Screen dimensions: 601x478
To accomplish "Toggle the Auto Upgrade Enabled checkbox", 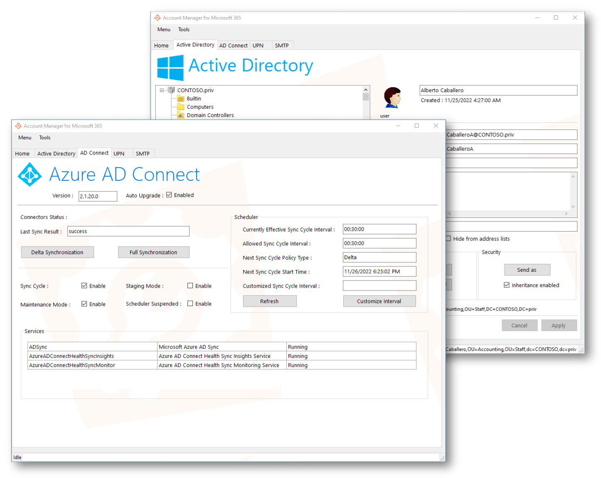I will coord(169,195).
